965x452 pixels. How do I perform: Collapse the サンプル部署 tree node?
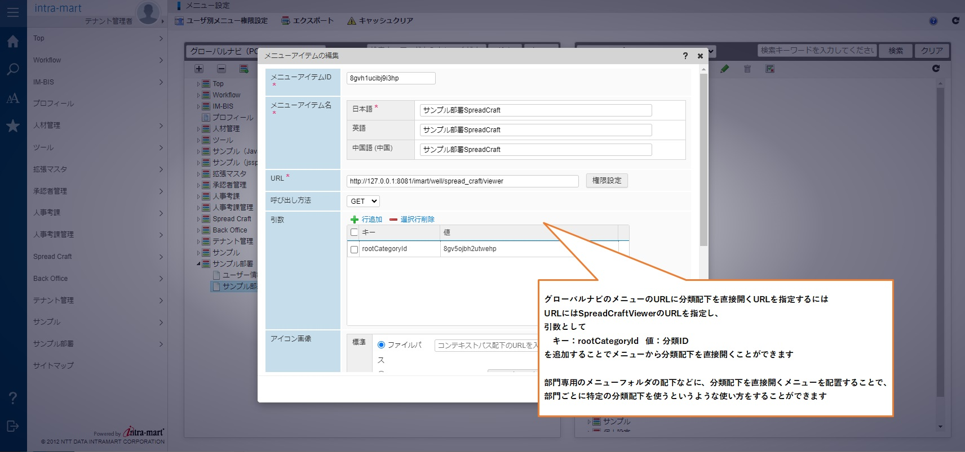(198, 264)
